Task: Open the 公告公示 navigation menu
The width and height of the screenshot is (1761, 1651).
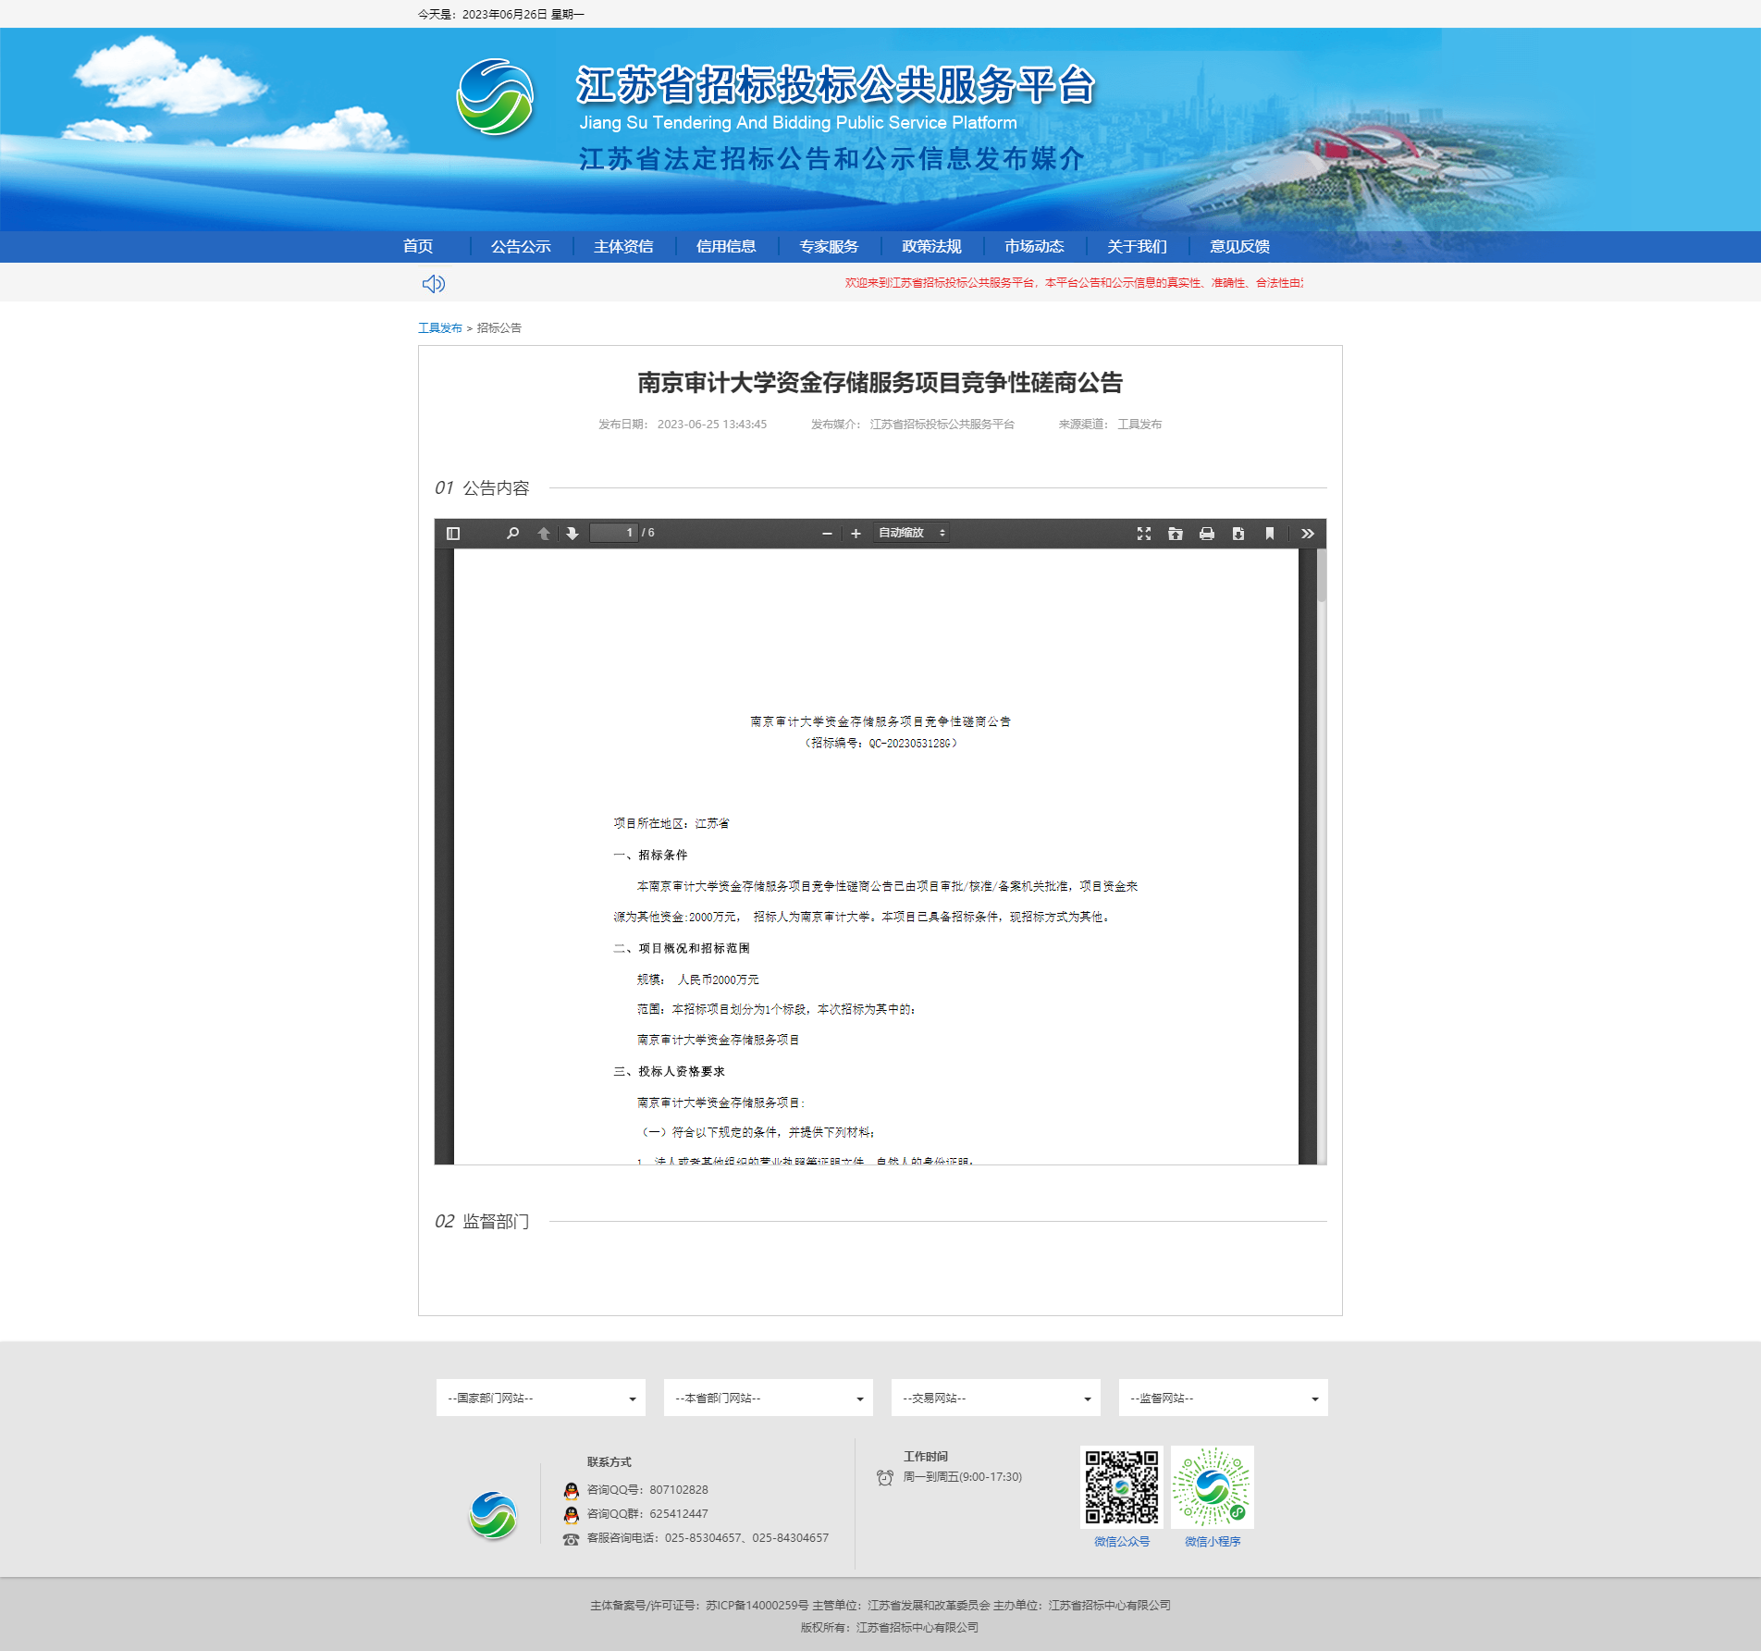Action: click(x=521, y=247)
